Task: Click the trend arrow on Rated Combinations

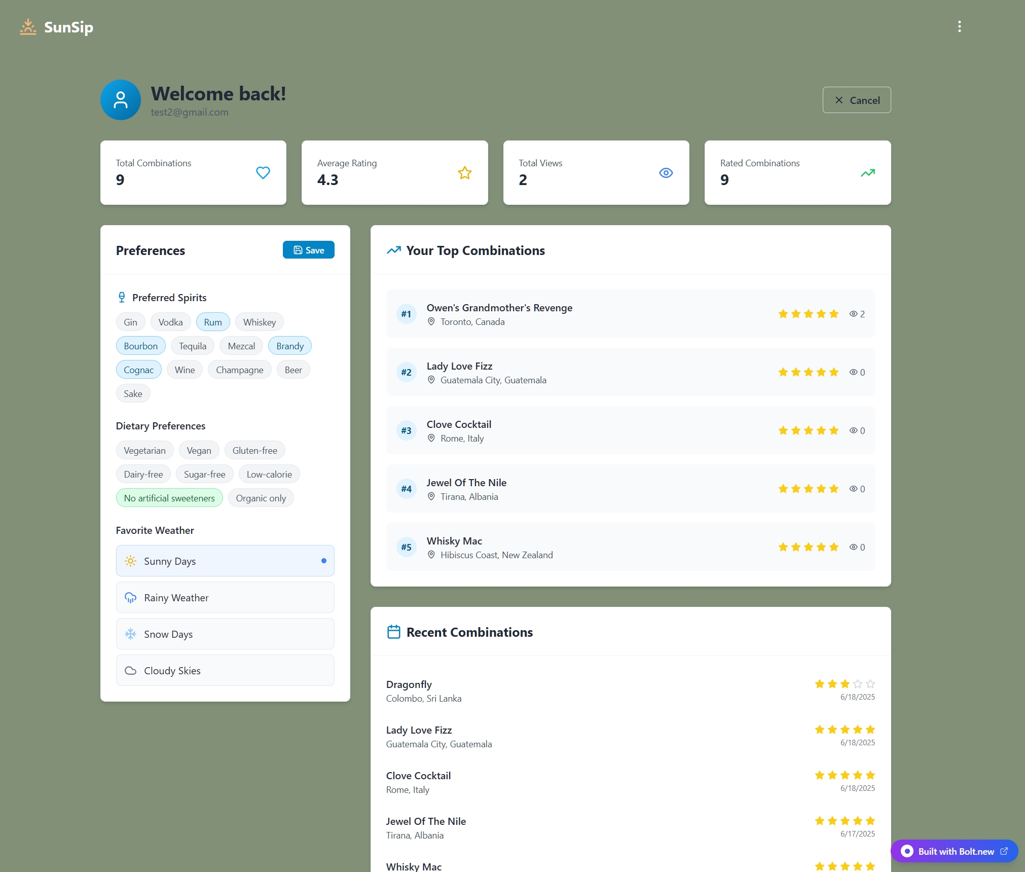Action: [x=867, y=173]
